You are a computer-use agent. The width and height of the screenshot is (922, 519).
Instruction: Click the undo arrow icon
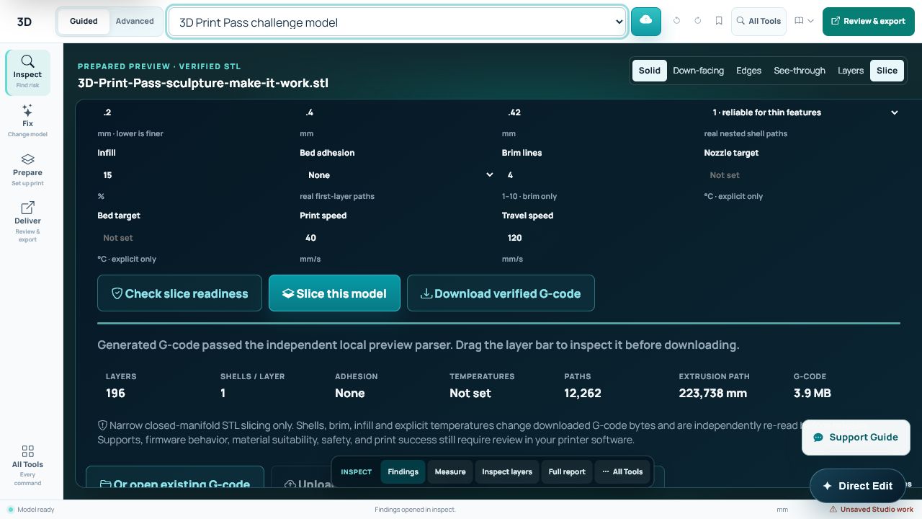676,21
